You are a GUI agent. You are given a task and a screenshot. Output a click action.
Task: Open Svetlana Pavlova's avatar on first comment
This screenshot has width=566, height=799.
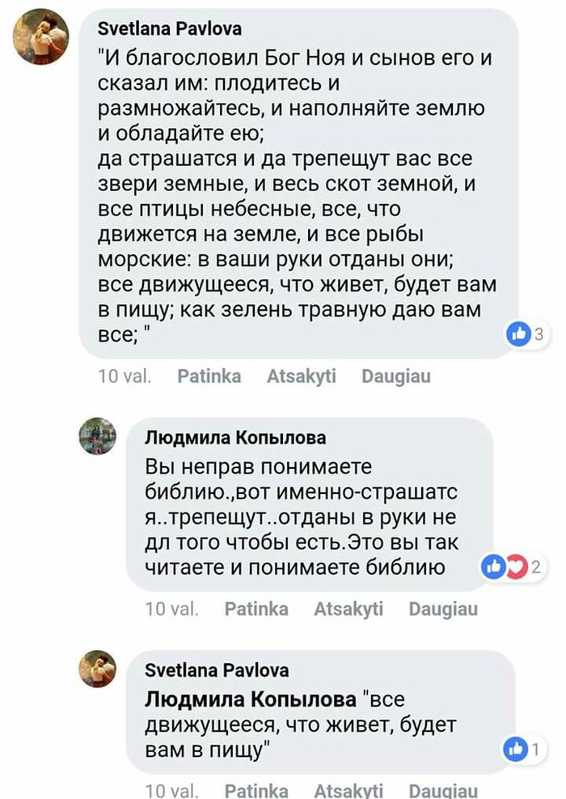(40, 36)
